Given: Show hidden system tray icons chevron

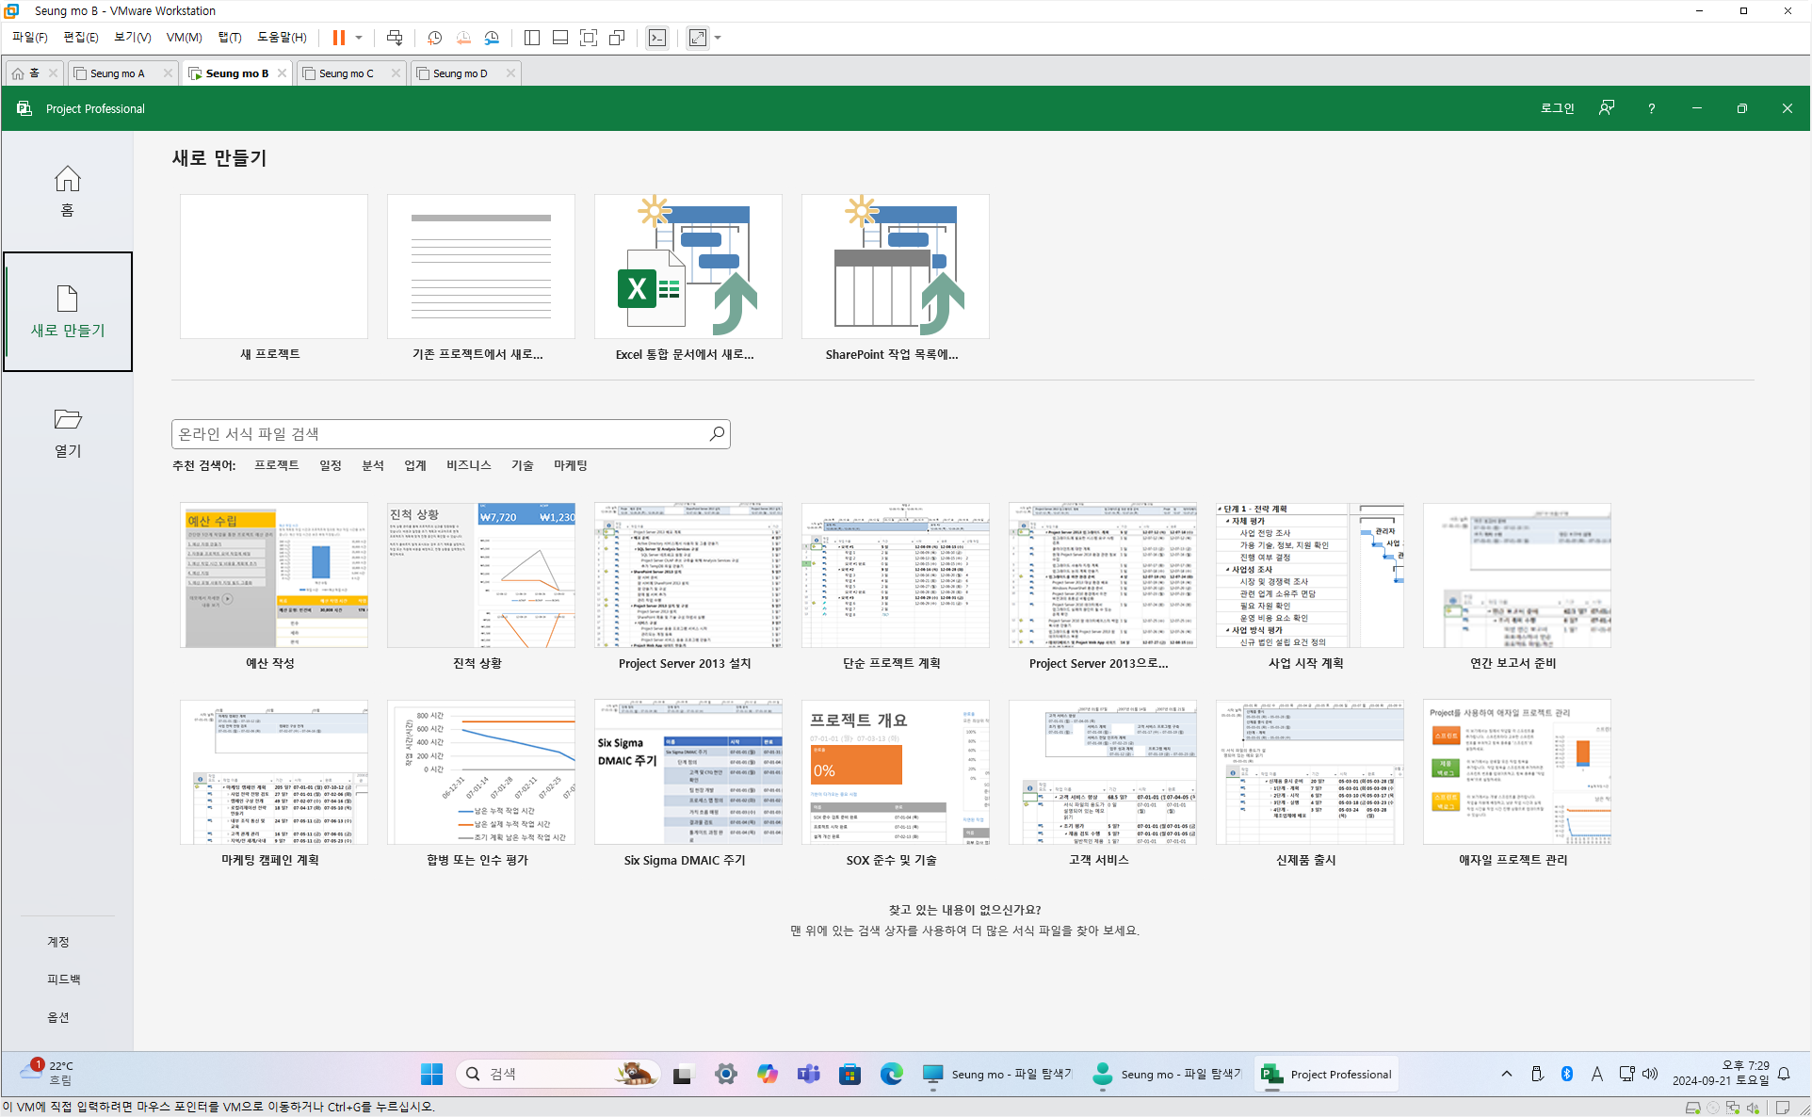Looking at the screenshot, I should click(1507, 1074).
